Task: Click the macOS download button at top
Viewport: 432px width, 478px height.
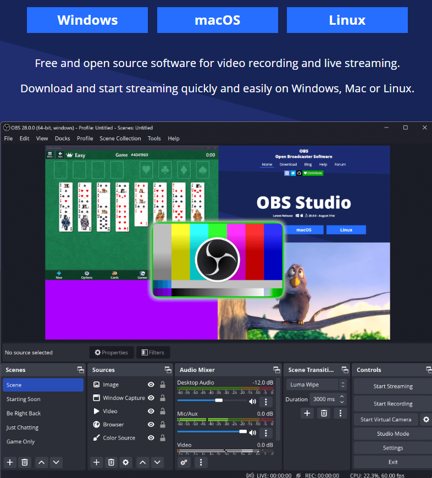Action: tap(217, 20)
